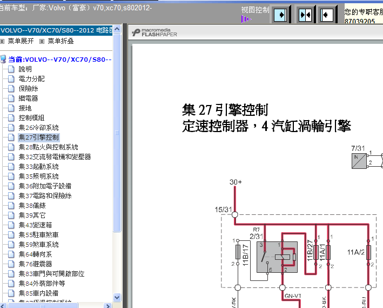Viewport: 383px width, 308px height.
Task: Open the 說明 tree item
Action: coord(25,69)
